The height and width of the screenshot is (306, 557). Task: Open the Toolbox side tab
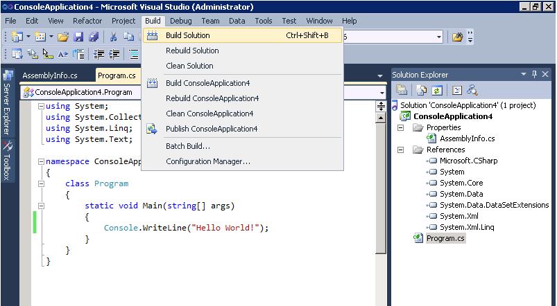7,161
